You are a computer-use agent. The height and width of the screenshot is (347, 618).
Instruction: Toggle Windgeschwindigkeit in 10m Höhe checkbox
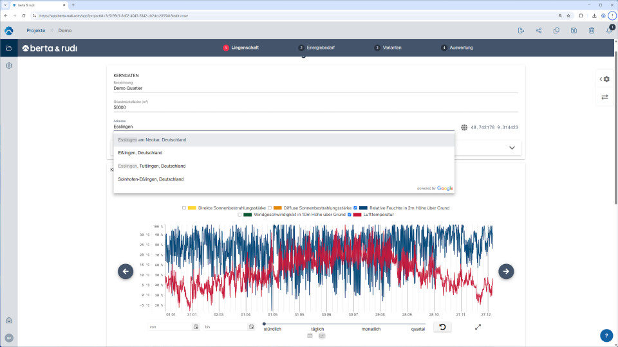pos(240,215)
